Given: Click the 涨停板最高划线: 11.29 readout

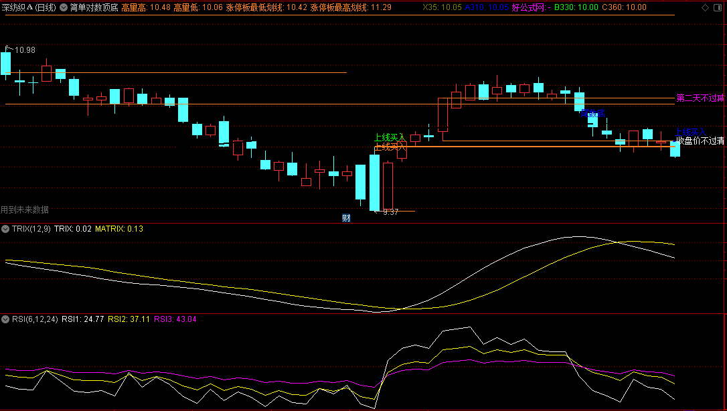Looking at the screenshot, I should (x=351, y=7).
